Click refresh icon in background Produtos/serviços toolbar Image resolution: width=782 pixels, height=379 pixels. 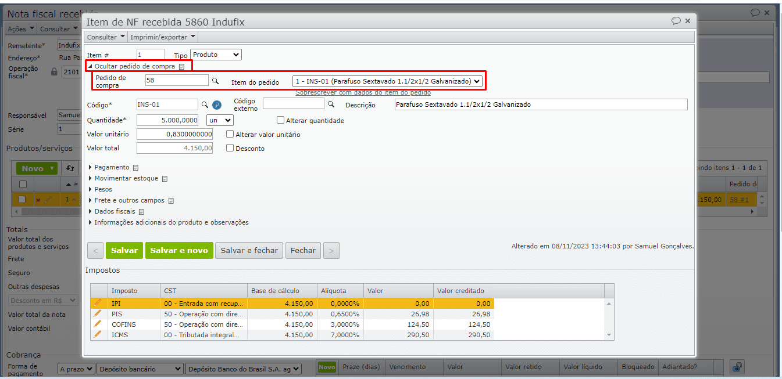tap(70, 168)
